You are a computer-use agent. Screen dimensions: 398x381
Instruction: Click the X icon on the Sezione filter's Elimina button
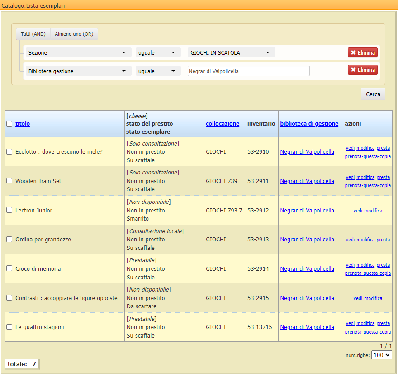tap(353, 52)
